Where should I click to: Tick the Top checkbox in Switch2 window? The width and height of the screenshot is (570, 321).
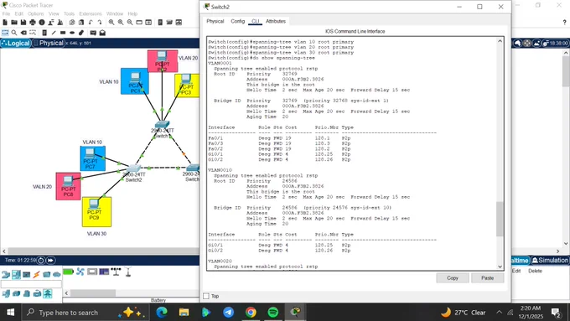[x=206, y=296]
